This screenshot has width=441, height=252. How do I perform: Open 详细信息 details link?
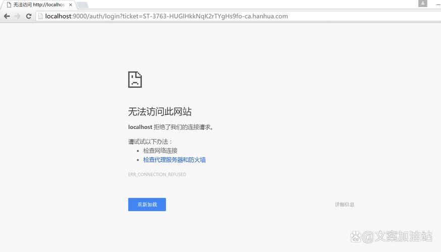[x=345, y=205]
